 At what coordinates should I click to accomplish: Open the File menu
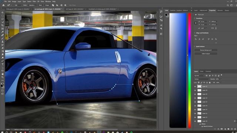[x=6, y=1]
